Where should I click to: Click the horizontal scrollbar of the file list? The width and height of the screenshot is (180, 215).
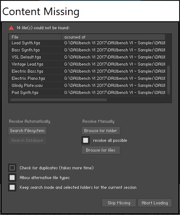[x=58, y=100]
